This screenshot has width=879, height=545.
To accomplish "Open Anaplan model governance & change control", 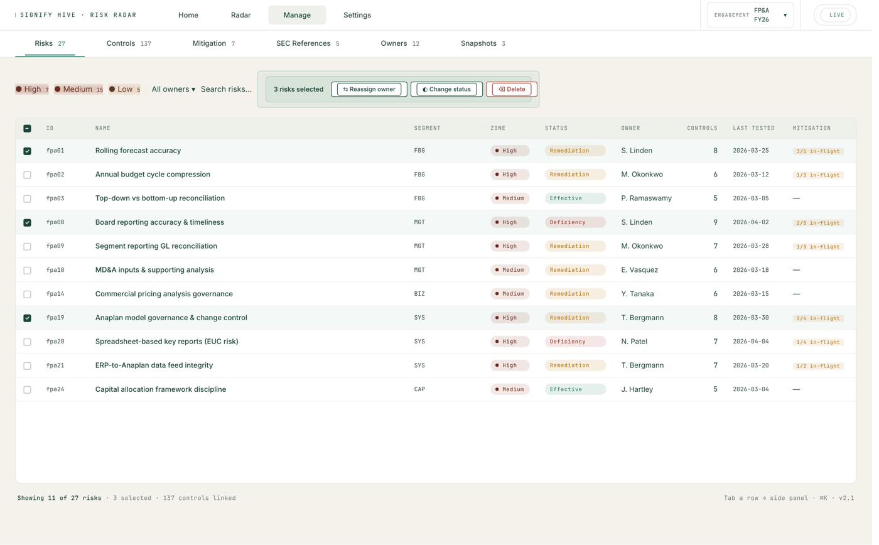I will tap(173, 318).
